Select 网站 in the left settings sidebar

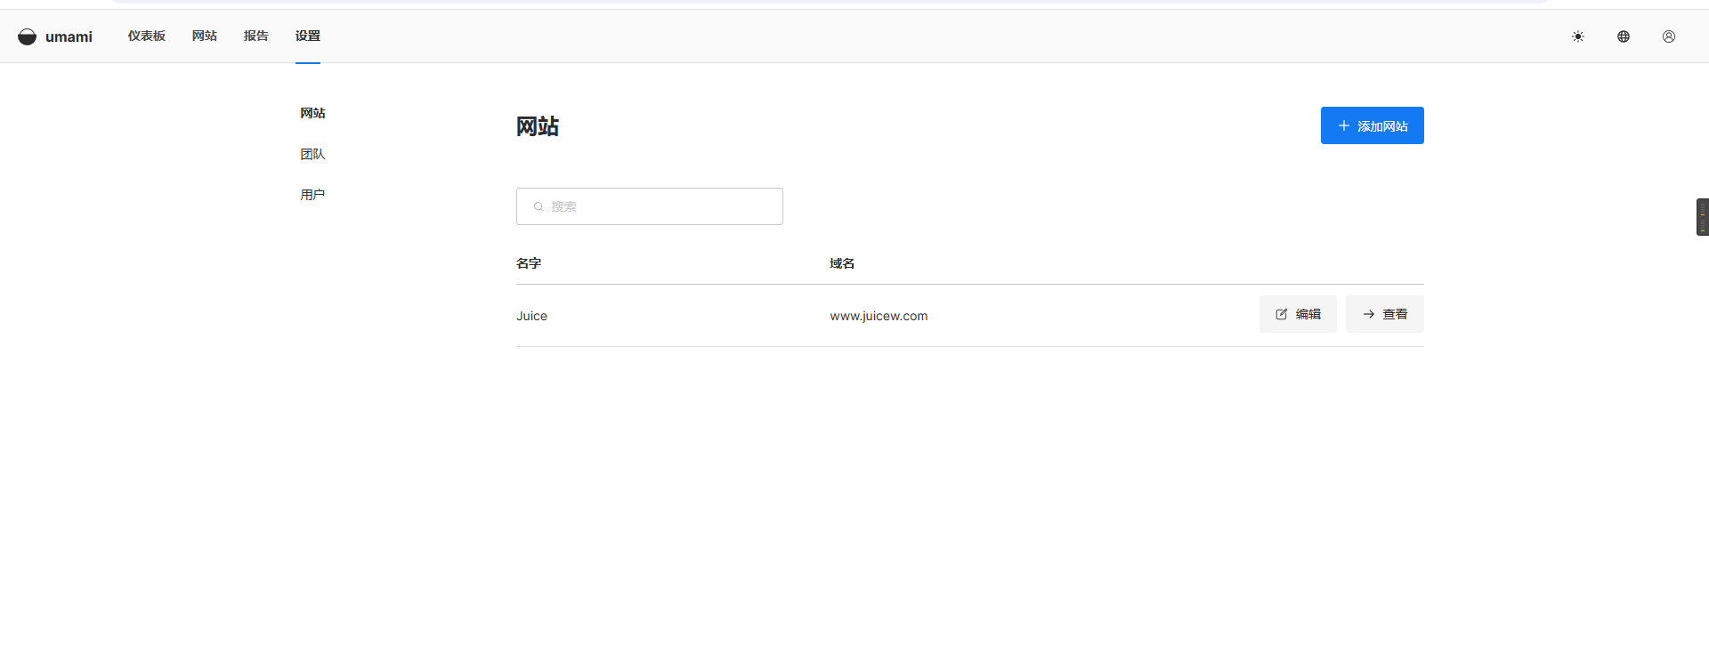pos(312,113)
